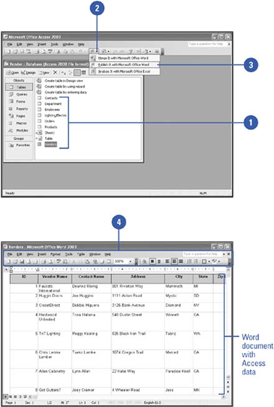
Task: Toggle Underline formatting in Word toolbar
Action: point(159,261)
